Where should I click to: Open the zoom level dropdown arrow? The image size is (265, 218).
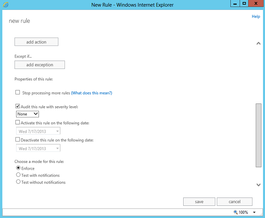[254, 212]
